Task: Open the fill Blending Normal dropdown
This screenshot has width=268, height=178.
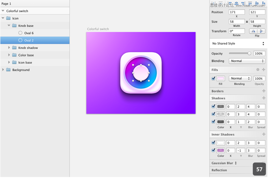Action: (x=240, y=78)
